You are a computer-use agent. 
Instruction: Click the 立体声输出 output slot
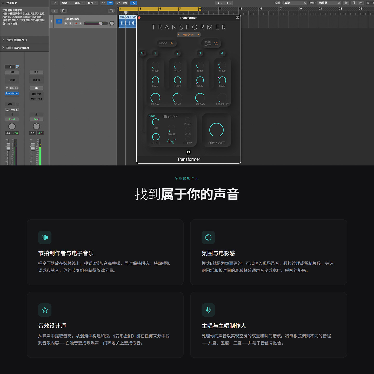(x=12, y=110)
